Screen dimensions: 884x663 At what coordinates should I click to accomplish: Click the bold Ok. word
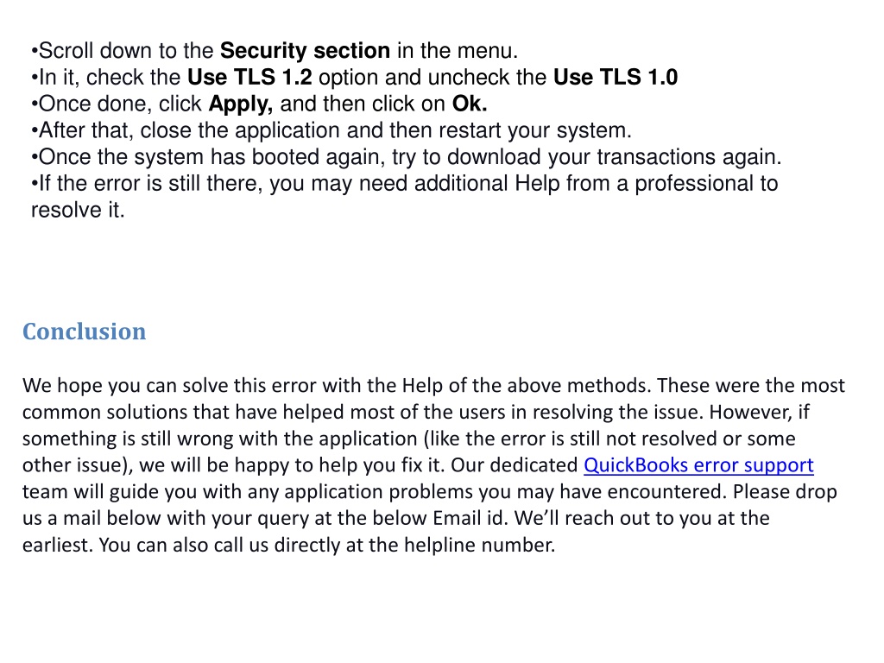(x=470, y=104)
